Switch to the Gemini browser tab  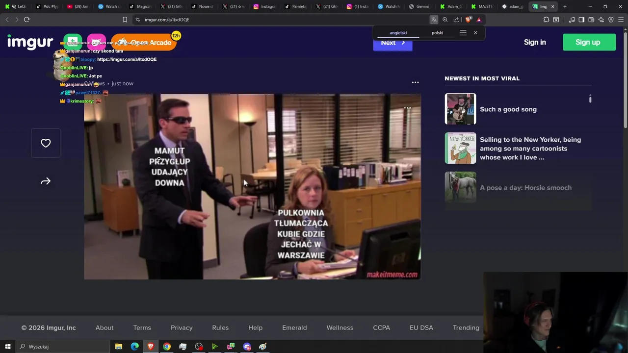pyautogui.click(x=419, y=6)
